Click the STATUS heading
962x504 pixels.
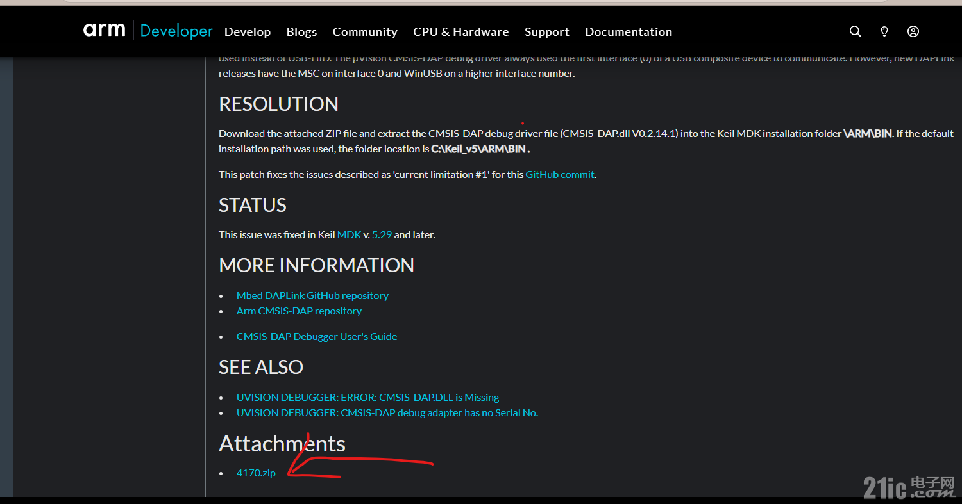coord(253,205)
